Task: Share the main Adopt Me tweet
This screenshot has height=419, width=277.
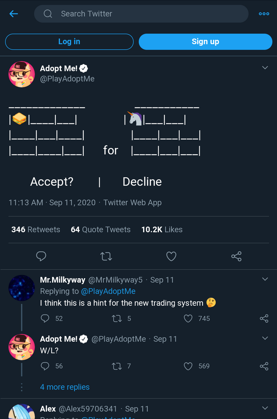Action: pos(236,256)
